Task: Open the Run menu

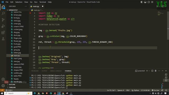Action: click(36, 2)
